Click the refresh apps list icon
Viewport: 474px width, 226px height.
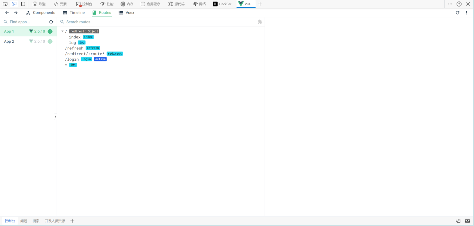[51, 22]
